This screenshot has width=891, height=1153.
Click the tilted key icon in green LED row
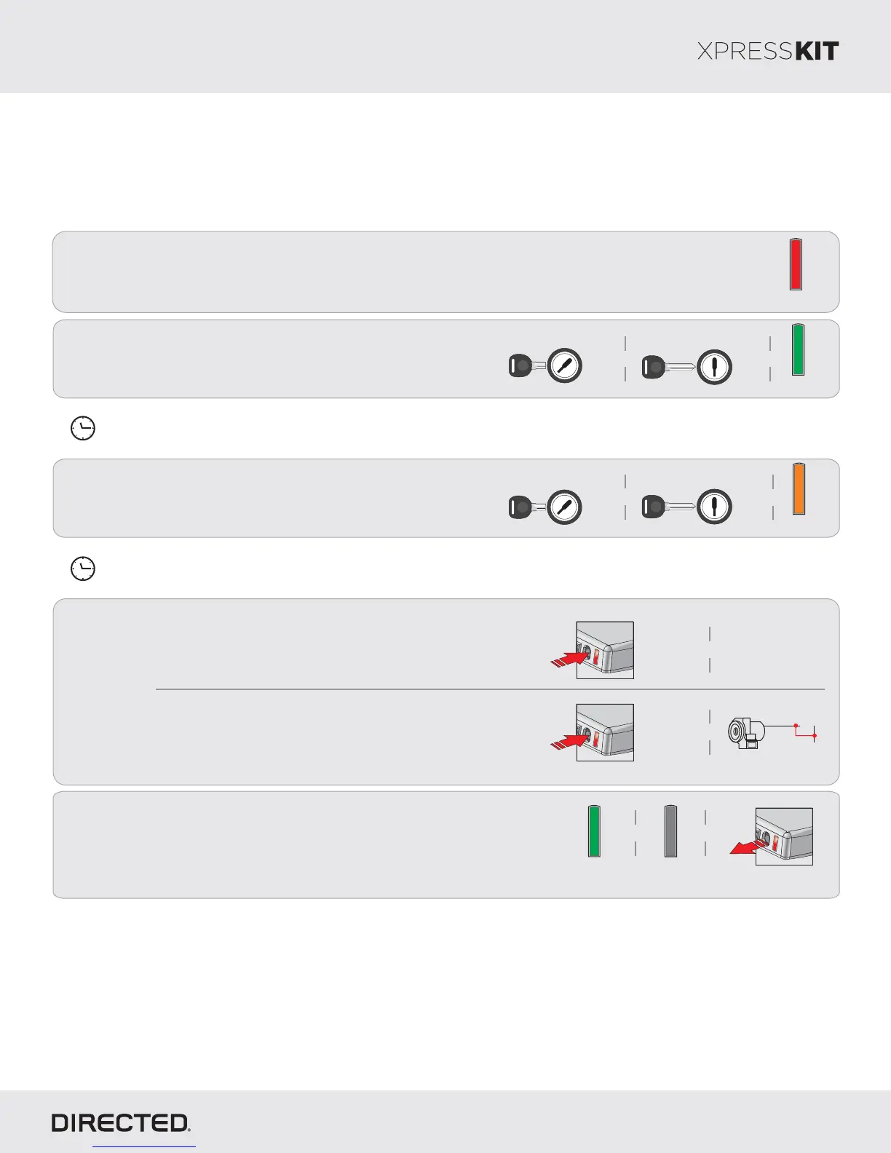click(545, 365)
